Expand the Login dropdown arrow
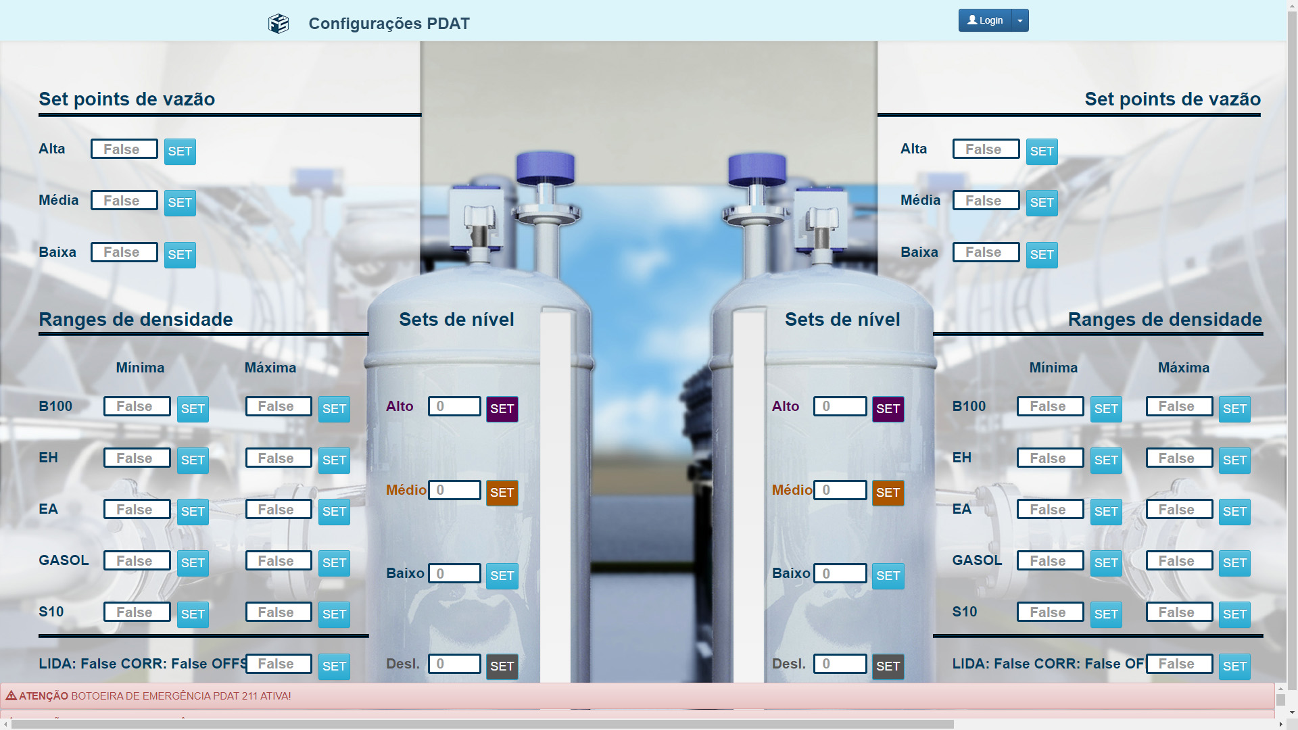1298x730 pixels. (1020, 20)
